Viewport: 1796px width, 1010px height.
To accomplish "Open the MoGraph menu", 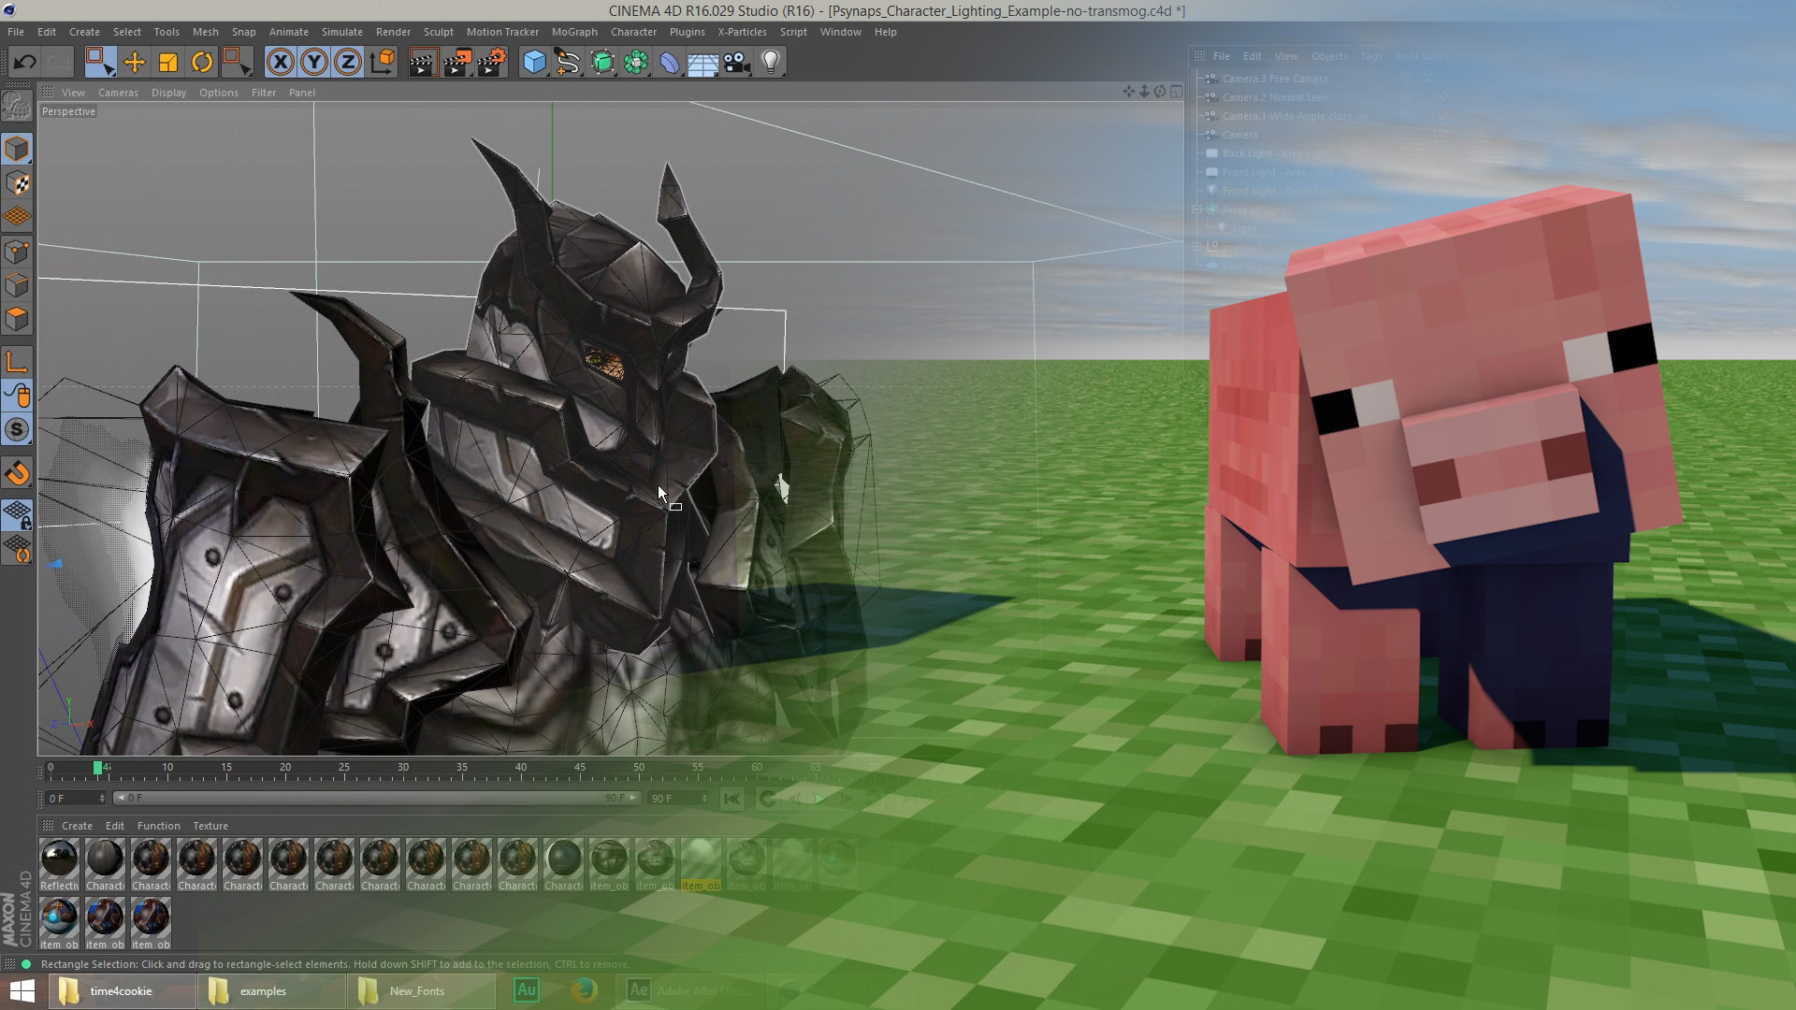I will click(x=574, y=32).
